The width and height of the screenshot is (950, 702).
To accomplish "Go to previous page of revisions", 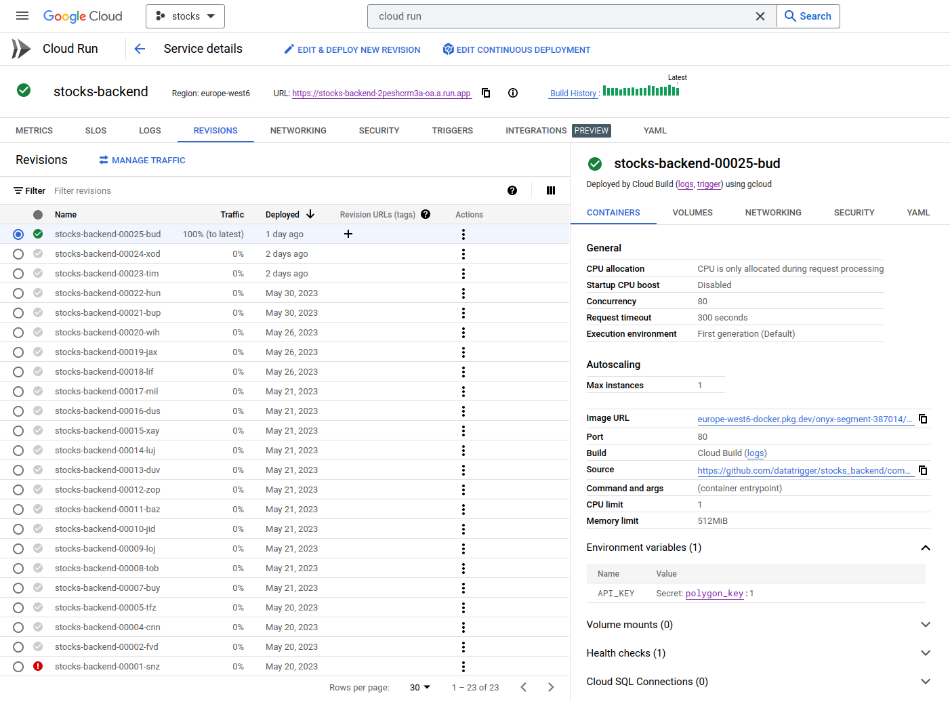I will coord(524,687).
